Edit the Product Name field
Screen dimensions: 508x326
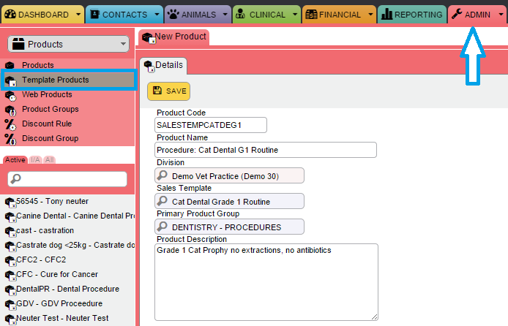[266, 150]
